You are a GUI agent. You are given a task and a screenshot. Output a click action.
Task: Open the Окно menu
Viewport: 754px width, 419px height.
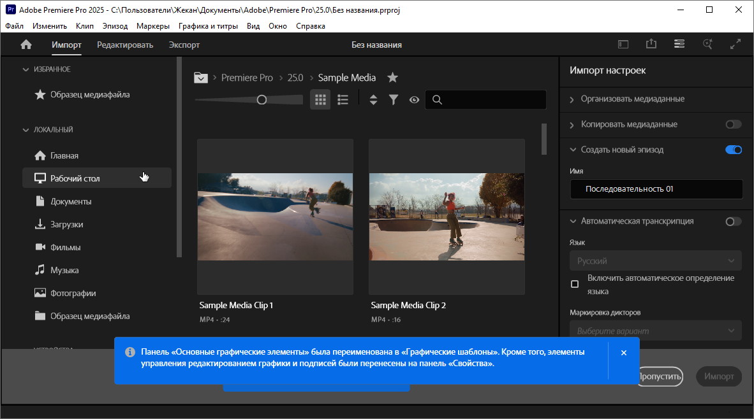point(277,26)
